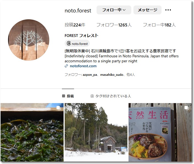View the フォロー中182人 following list

pyautogui.click(x=159, y=25)
